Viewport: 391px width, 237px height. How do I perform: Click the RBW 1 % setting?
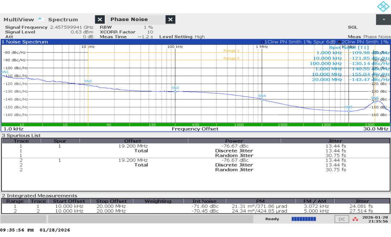tap(126, 27)
